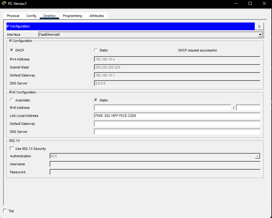This screenshot has height=218, width=272.
Task: Click the blue IP Configuration title bar
Action: pyautogui.click(x=130, y=26)
